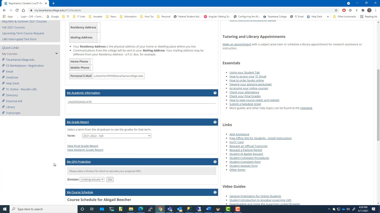Open LMS Interrupted Test form

click(x=19, y=39)
